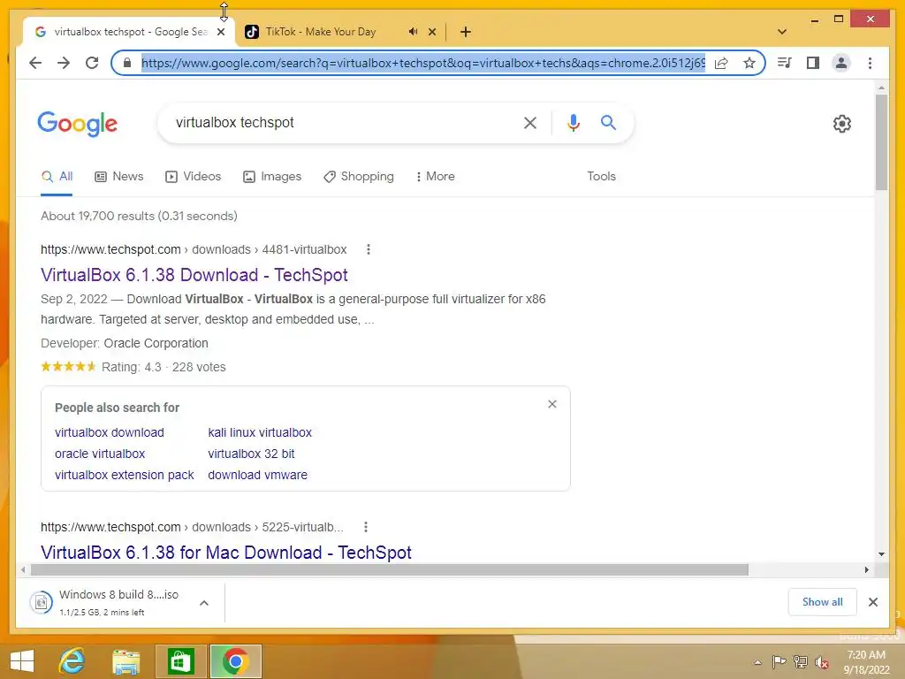Open network status tray icon
Viewport: 905px width, 679px height.
[x=801, y=661]
